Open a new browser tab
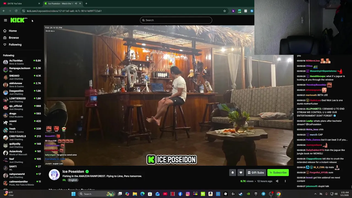Screen dimensions: 352x198 [86, 4]
